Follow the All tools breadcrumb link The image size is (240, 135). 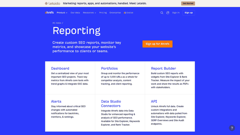57,23
